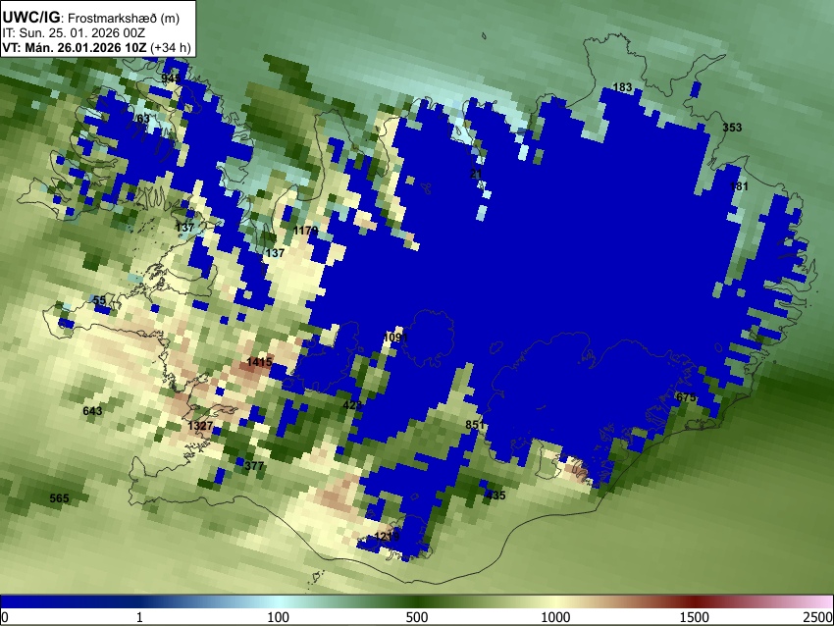Click the 0 tick label of the color scale
The width and height of the screenshot is (834, 626).
tap(5, 617)
